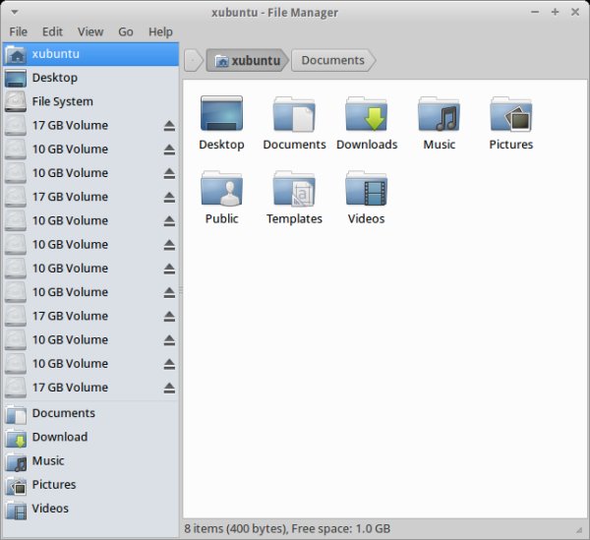Click the Download bookmark icon in sidebar
Viewport: 590px width, 540px height.
click(16, 438)
